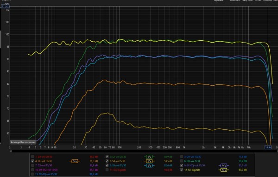Click the horizontal scrollbar left arrow below graph
278x177 pixels.
(x=11, y=151)
